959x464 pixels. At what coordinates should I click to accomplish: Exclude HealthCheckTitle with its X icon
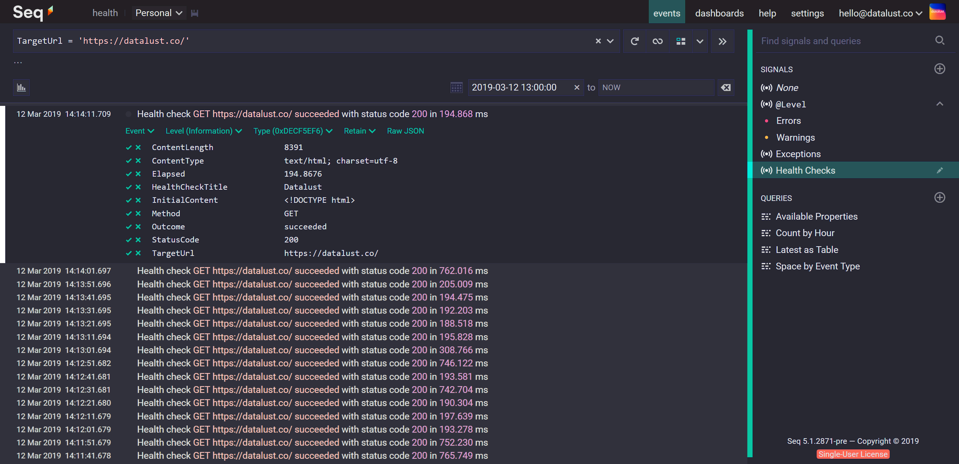138,187
